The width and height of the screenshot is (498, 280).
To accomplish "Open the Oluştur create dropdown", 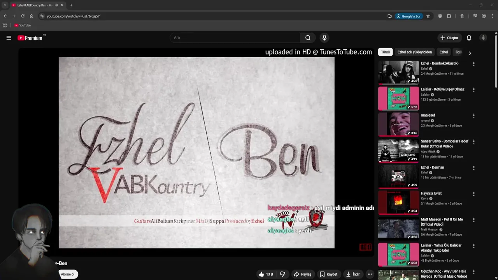I will pos(449,38).
